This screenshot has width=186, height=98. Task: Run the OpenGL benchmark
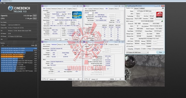coord(35,16)
